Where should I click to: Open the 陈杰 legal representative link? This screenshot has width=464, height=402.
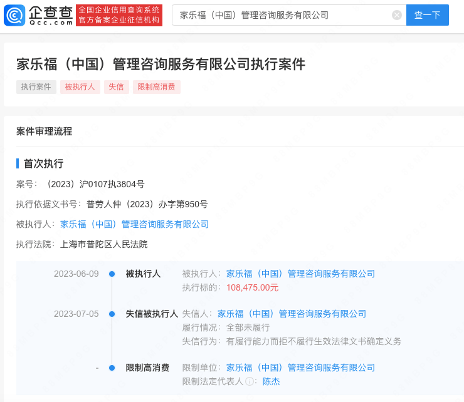(x=271, y=381)
